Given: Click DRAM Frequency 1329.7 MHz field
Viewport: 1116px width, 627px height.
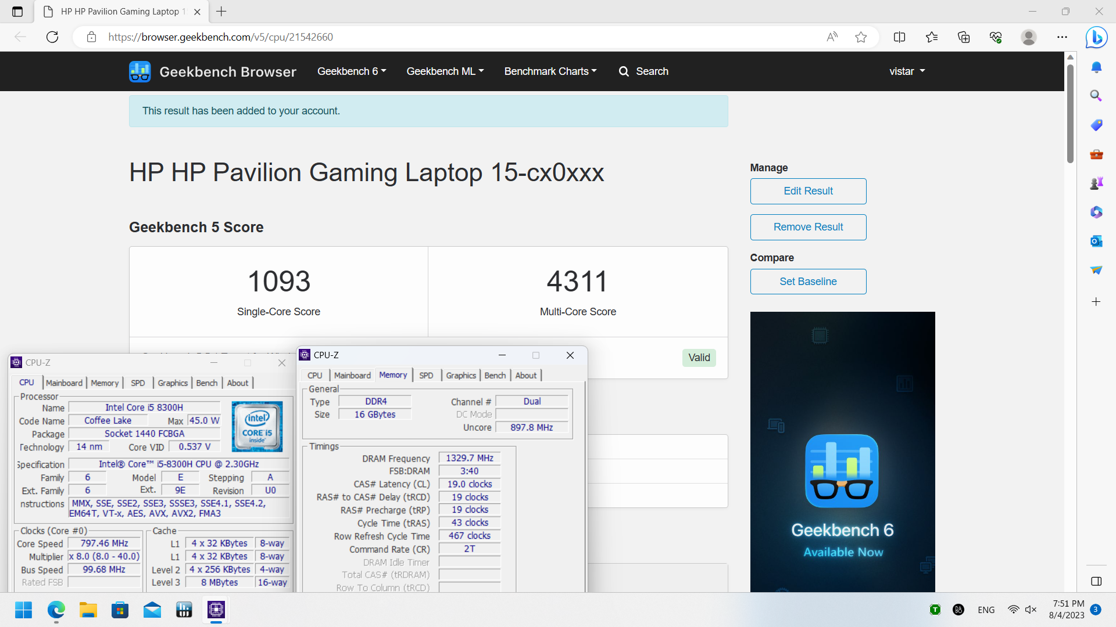Looking at the screenshot, I should pos(469,458).
